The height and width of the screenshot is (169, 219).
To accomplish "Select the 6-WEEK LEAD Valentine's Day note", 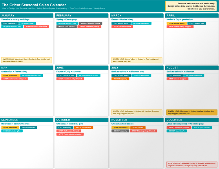I will 27,60.
